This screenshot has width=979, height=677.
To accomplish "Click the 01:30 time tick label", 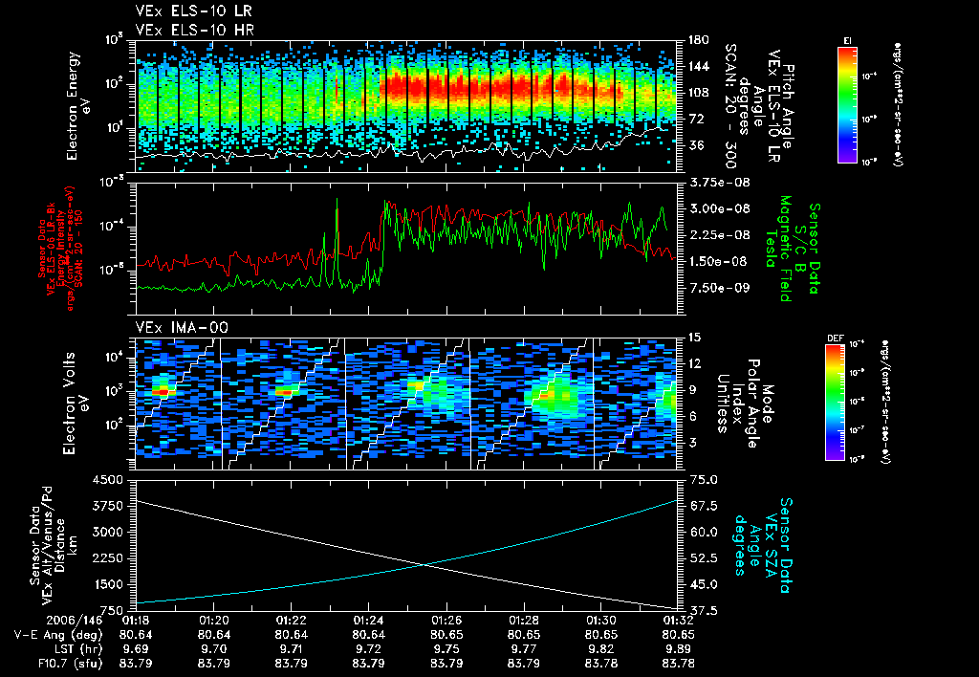I will point(600,621).
